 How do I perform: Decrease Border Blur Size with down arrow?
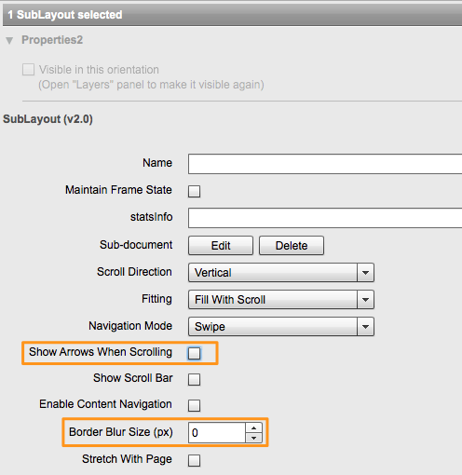point(253,438)
